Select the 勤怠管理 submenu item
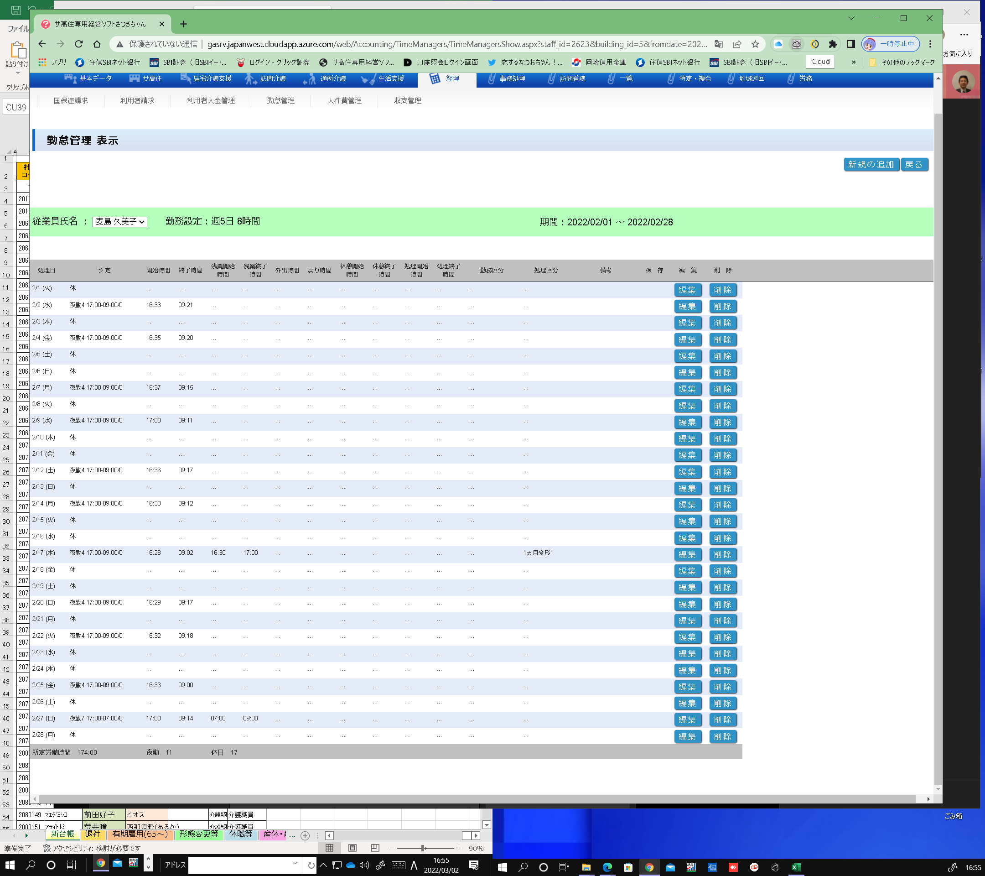 click(280, 101)
